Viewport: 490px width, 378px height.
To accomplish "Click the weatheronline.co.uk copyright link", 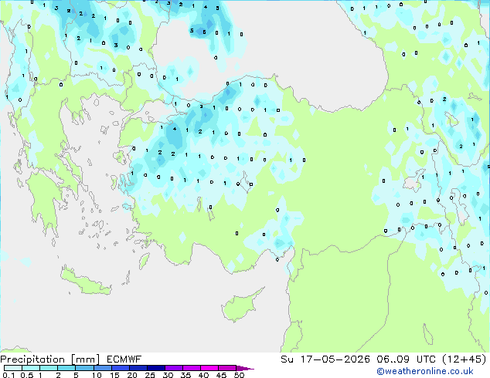I will [x=425, y=371].
